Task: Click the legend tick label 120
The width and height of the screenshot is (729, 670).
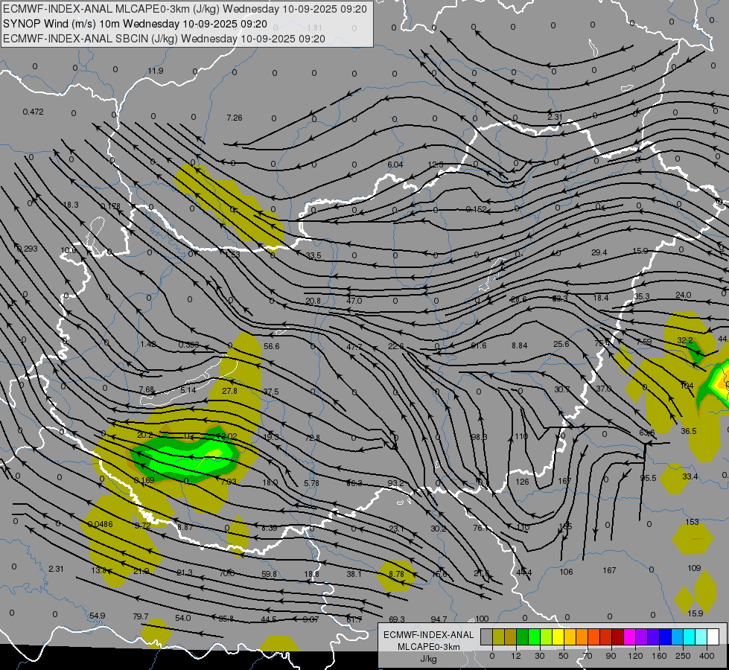Action: pos(635,656)
